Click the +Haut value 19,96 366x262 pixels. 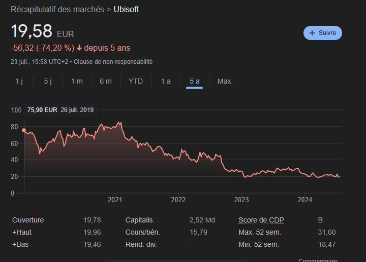click(92, 232)
